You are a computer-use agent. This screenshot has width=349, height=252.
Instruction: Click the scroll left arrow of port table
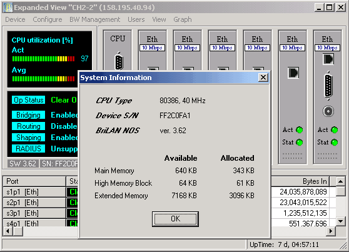[x=8, y=231]
